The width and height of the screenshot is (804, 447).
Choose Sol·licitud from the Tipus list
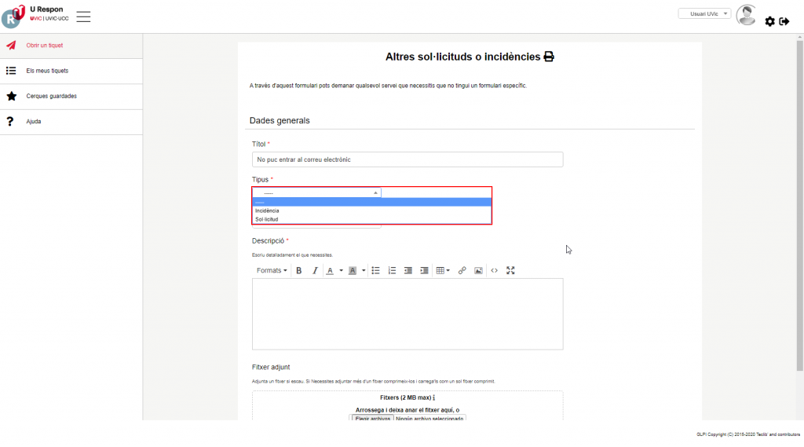click(267, 219)
